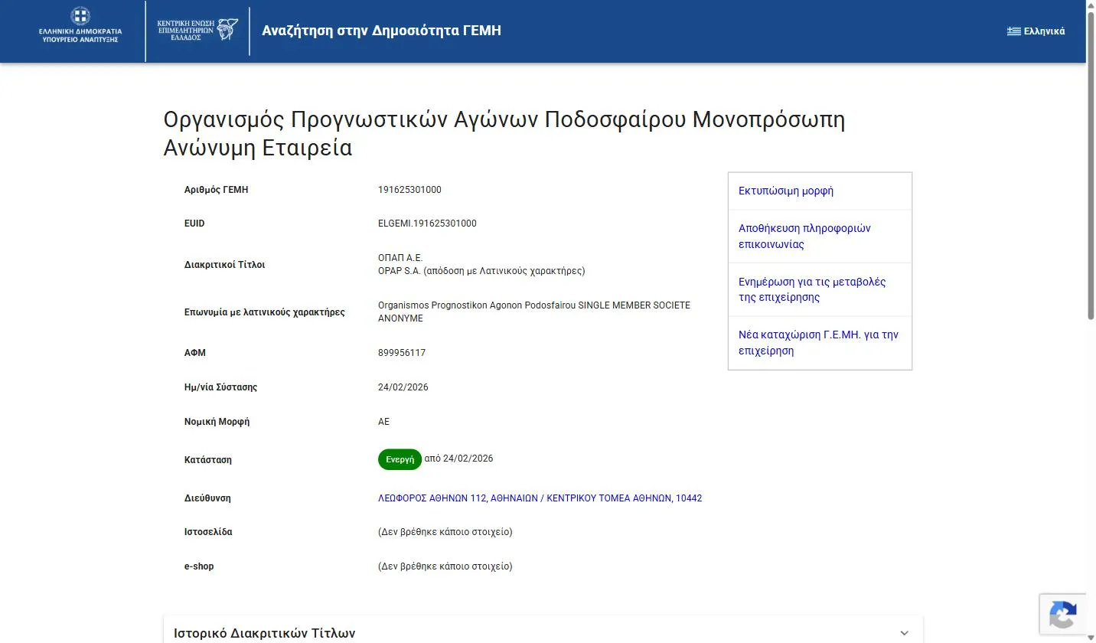Select the EUID value ELGEMI.191625301000
Screen dimensions: 1096x643
[427, 224]
